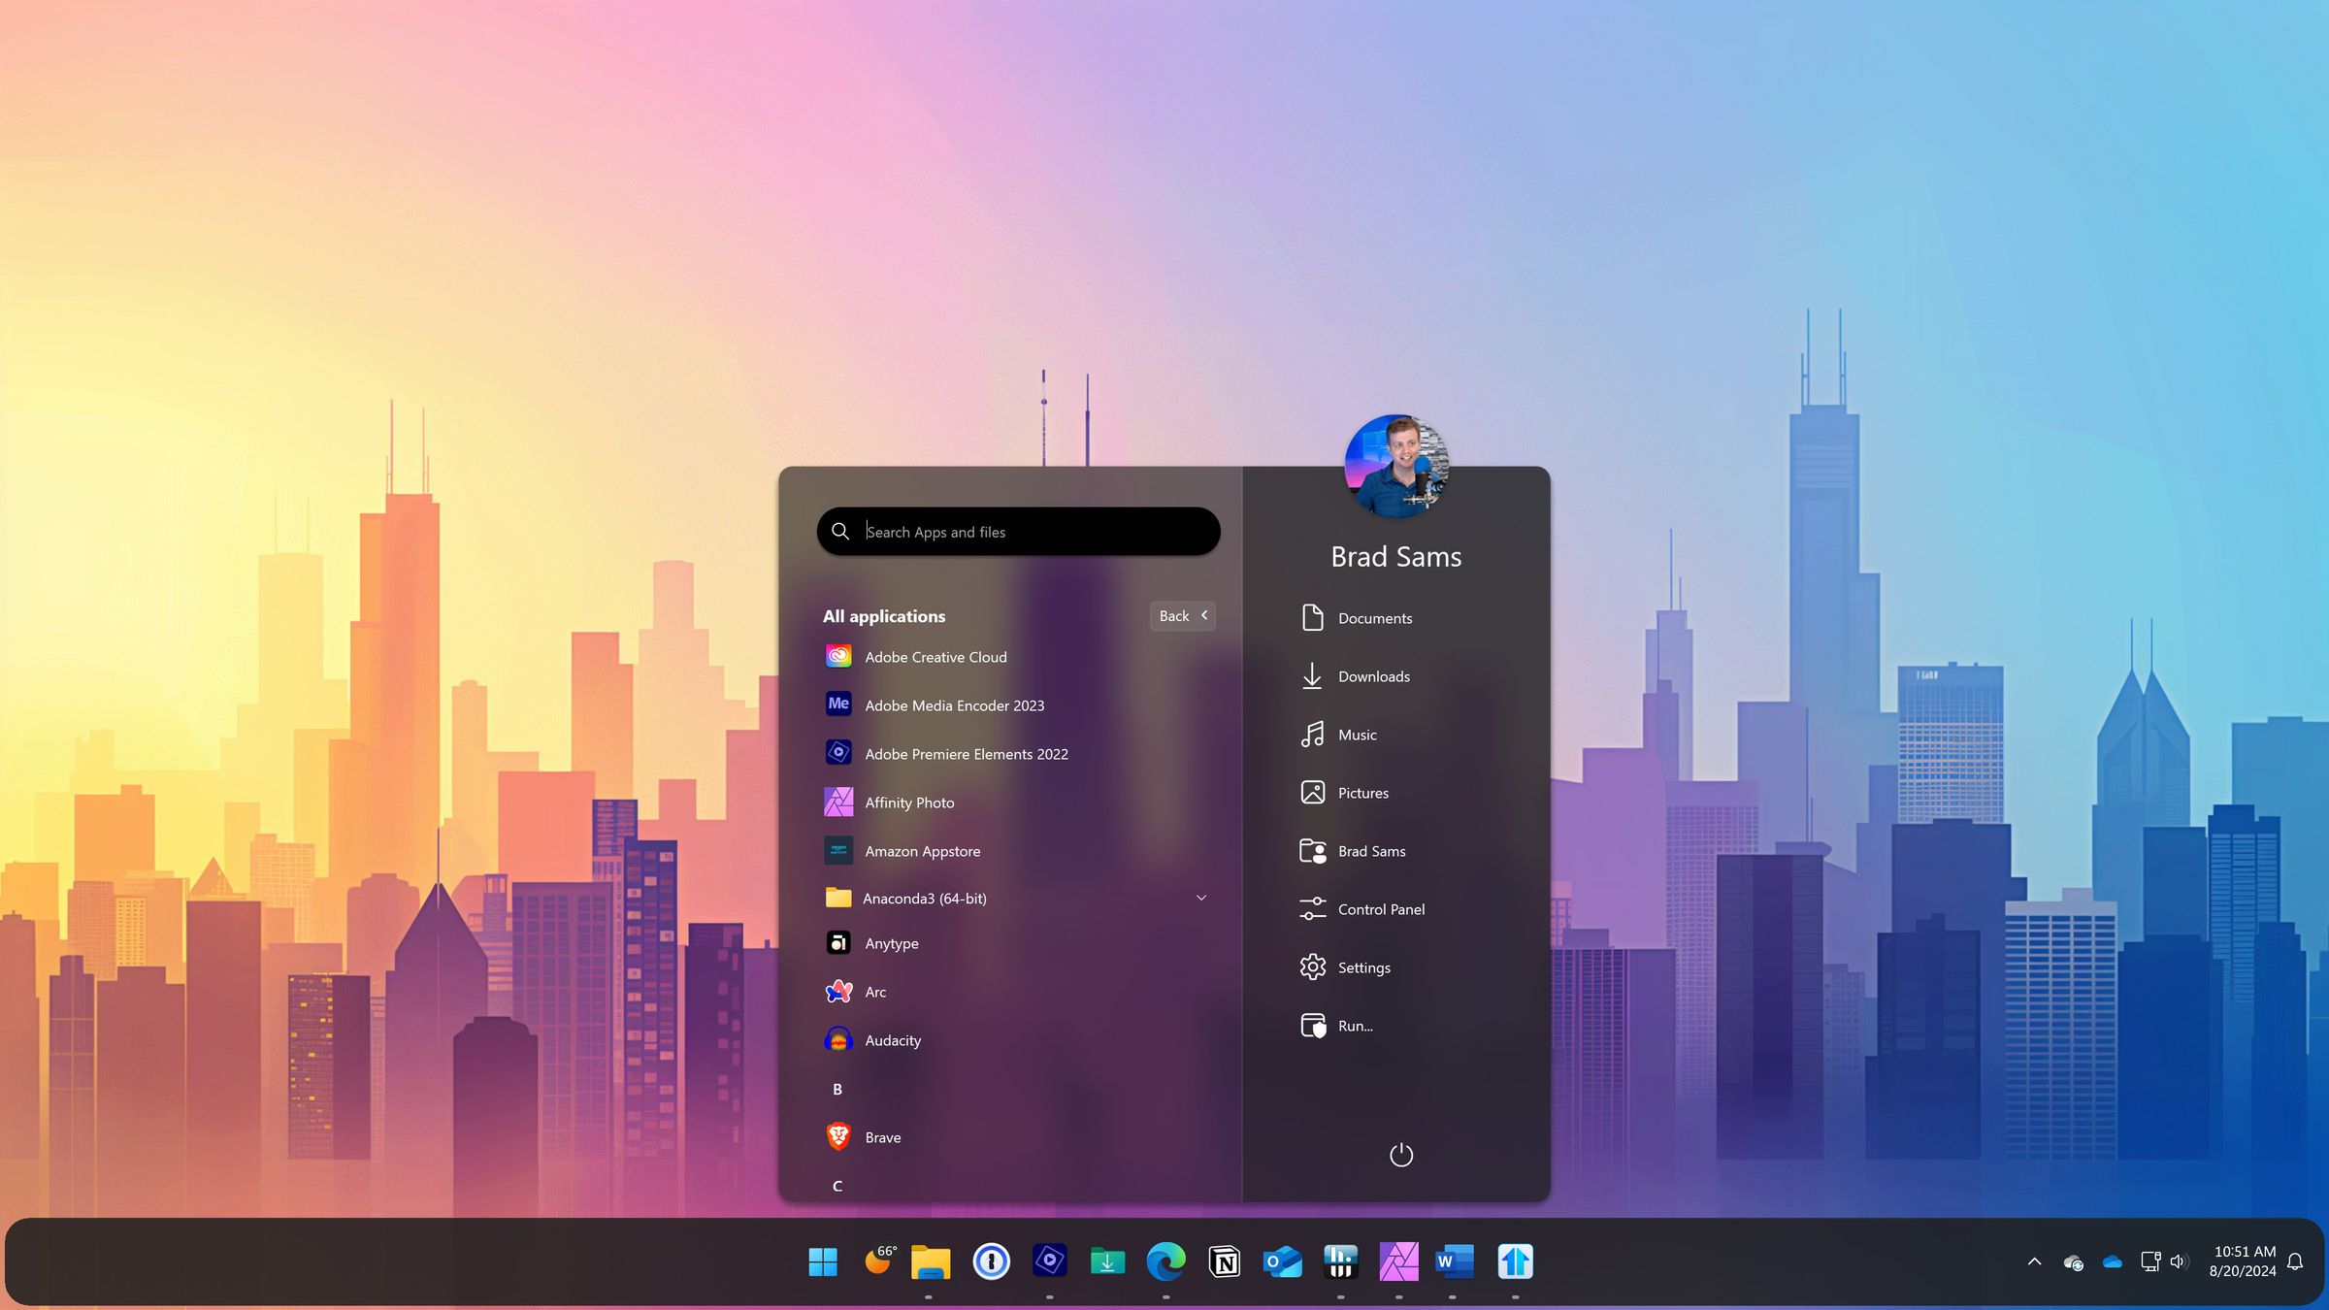Open Adobe Creative Cloud from app list
This screenshot has width=2329, height=1310.
1017,657
